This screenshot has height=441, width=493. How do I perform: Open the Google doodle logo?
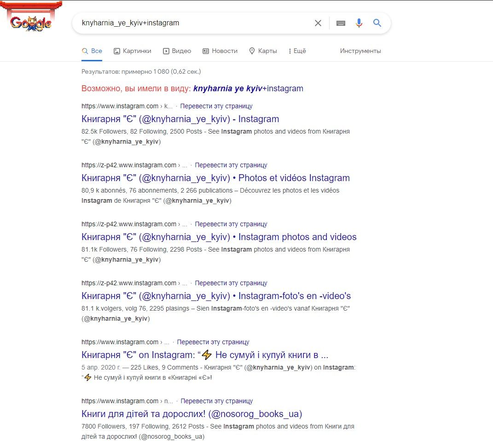tap(30, 18)
